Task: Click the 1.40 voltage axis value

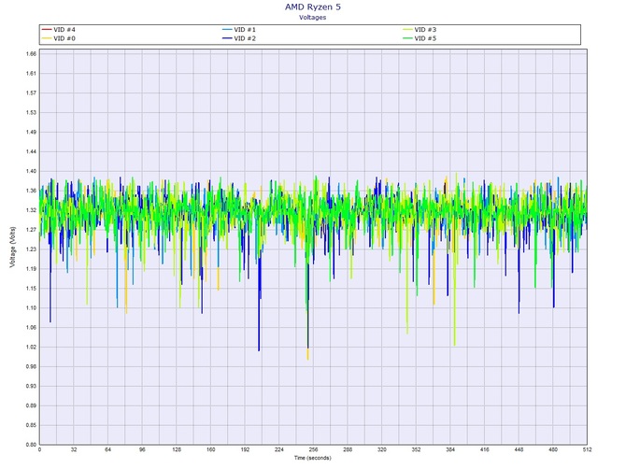Action: click(31, 171)
